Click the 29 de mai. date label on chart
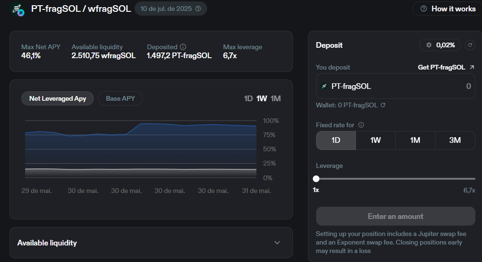This screenshot has height=262, width=482. tap(36, 191)
